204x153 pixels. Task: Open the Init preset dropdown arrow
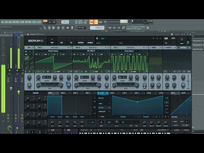coord(153,38)
